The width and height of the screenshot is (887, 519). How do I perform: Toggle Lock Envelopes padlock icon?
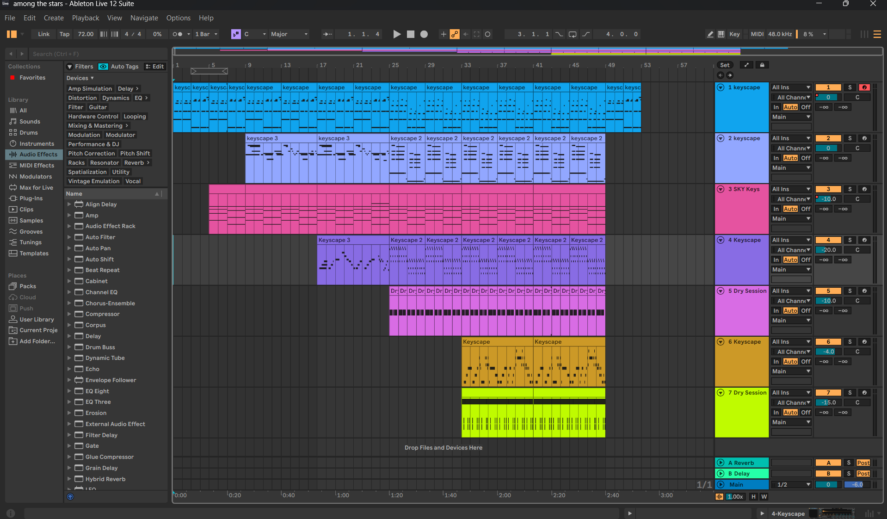[x=762, y=65]
